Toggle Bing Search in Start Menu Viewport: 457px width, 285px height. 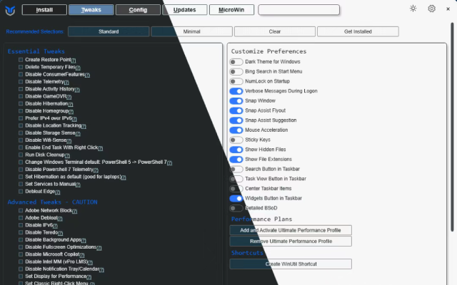(x=236, y=71)
